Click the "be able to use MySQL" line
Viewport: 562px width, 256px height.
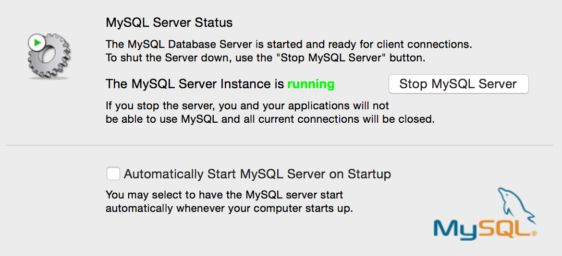(x=270, y=119)
